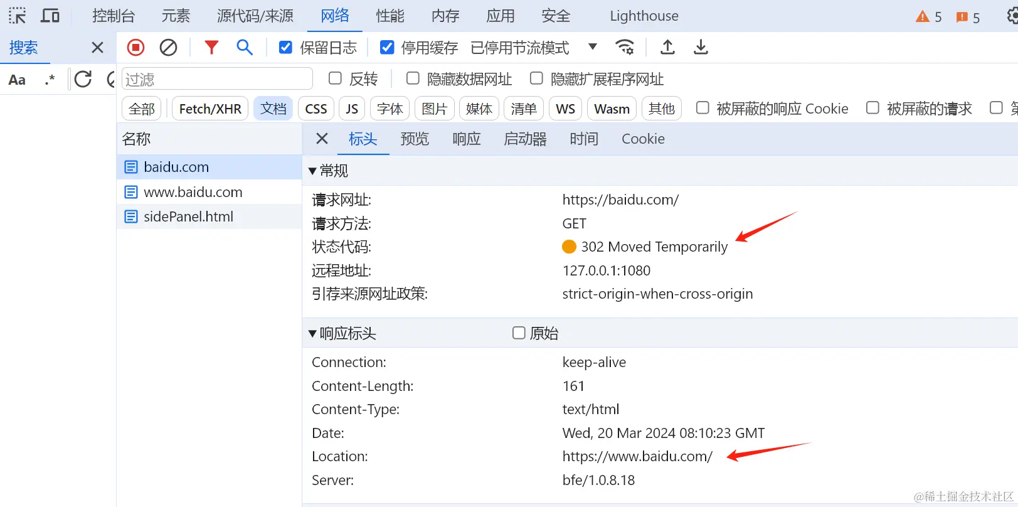The image size is (1018, 507).
Task: Toggle the 保留日志 checkbox
Action: point(285,47)
